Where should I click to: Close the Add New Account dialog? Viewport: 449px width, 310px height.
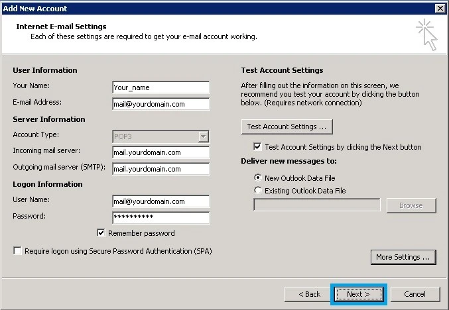[440, 9]
